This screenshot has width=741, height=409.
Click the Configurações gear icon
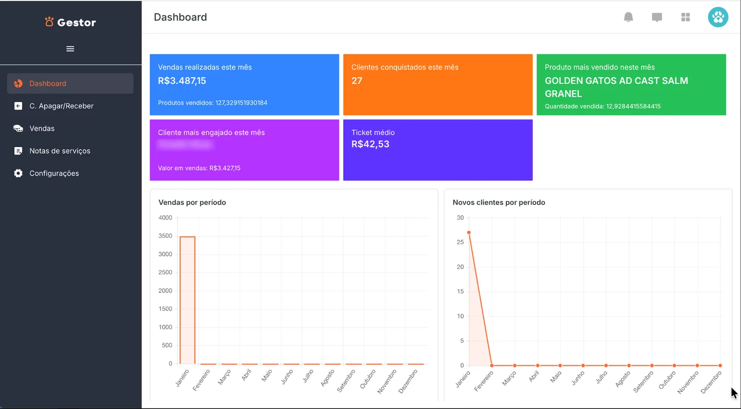click(18, 174)
